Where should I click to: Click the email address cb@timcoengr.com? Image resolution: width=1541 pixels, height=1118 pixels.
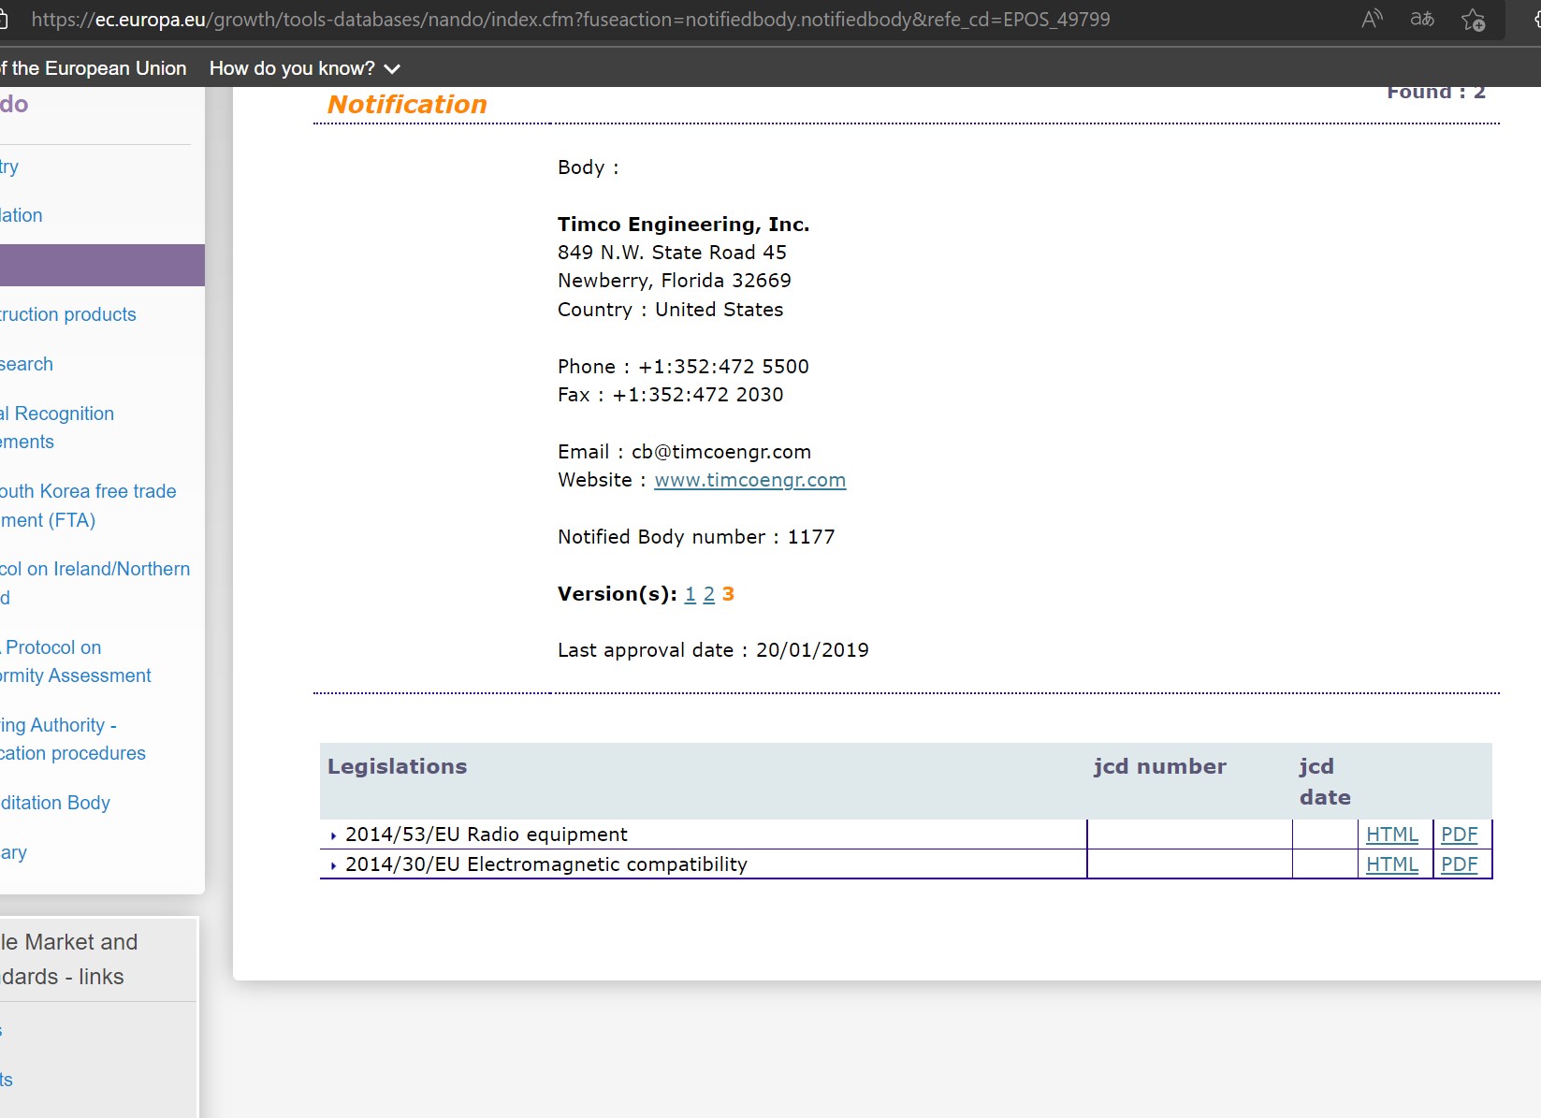pyautogui.click(x=721, y=452)
